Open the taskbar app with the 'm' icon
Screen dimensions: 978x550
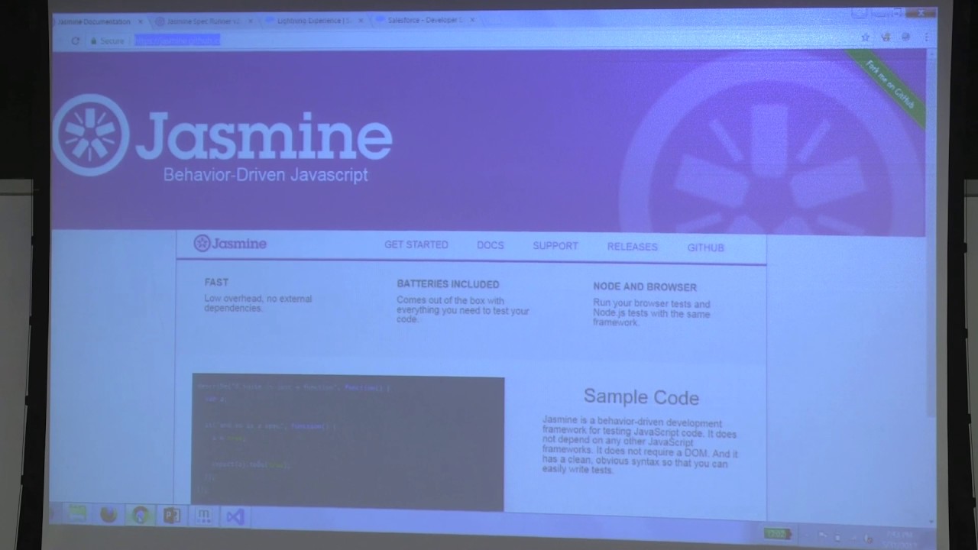(203, 516)
